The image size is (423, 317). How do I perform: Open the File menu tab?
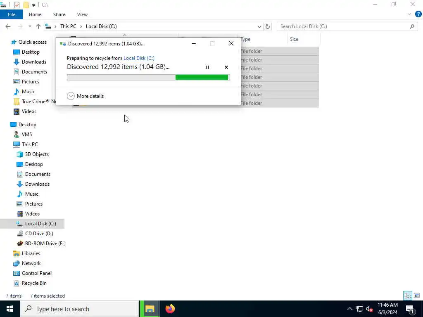tap(12, 14)
